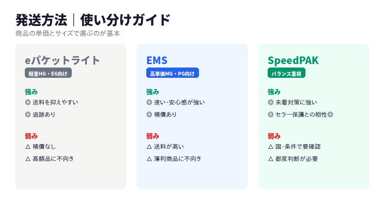Viewport: 391px width, 206px height.
Task: Select the バランス重視 badge
Action: pyautogui.click(x=286, y=73)
